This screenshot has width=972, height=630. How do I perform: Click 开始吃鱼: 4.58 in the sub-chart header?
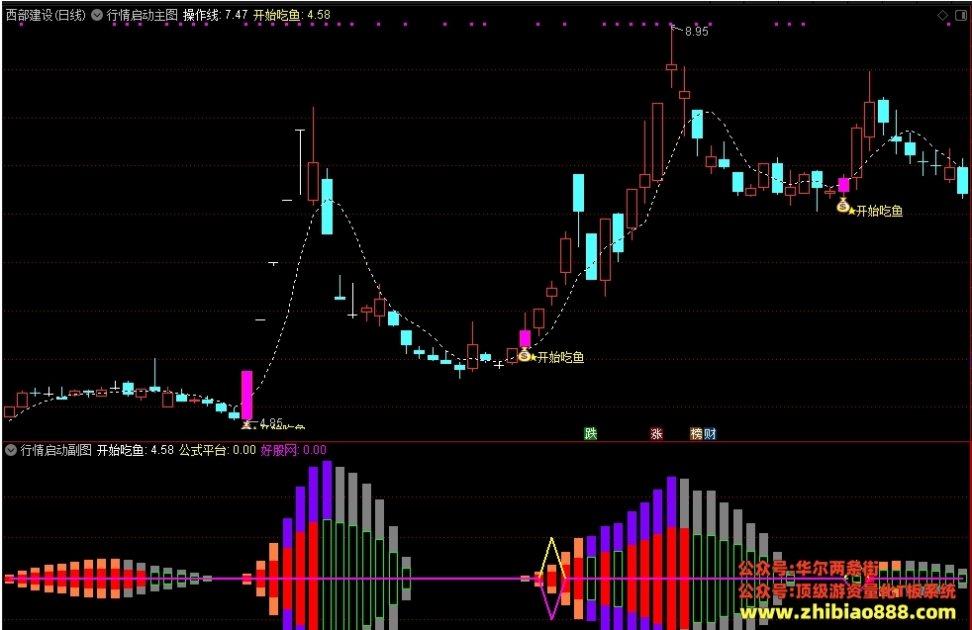136,450
